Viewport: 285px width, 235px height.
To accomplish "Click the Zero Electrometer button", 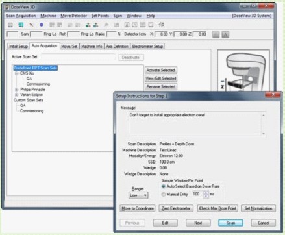I will pyautogui.click(x=176, y=208).
